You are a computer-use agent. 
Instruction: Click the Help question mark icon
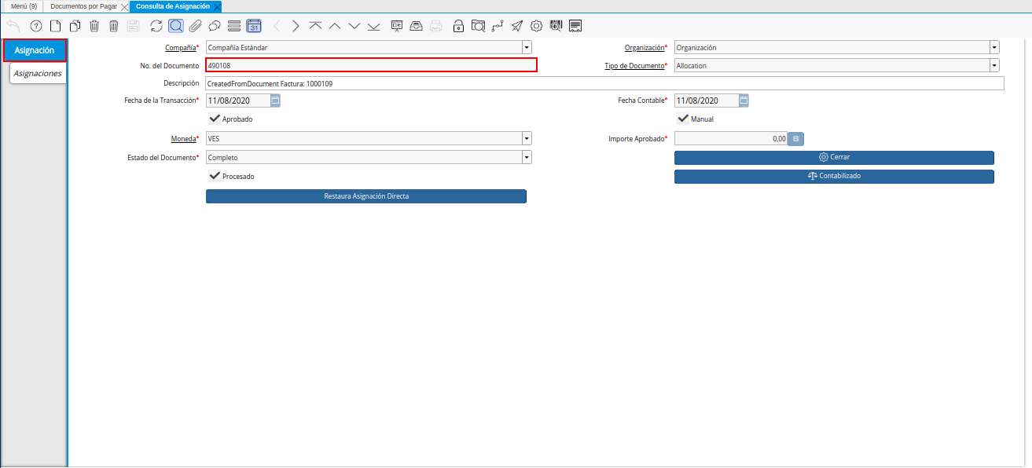35,26
